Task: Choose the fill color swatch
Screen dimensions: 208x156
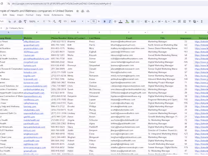Action: coord(127,21)
